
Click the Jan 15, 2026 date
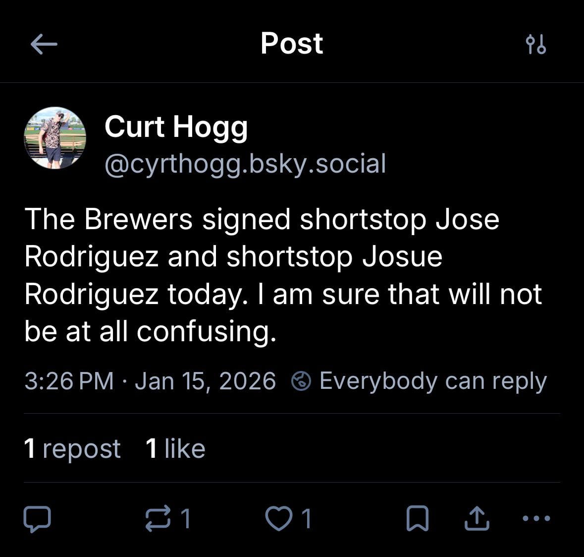[205, 381]
